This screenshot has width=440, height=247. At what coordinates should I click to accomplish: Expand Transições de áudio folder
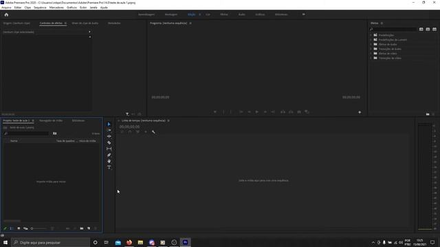(371, 49)
